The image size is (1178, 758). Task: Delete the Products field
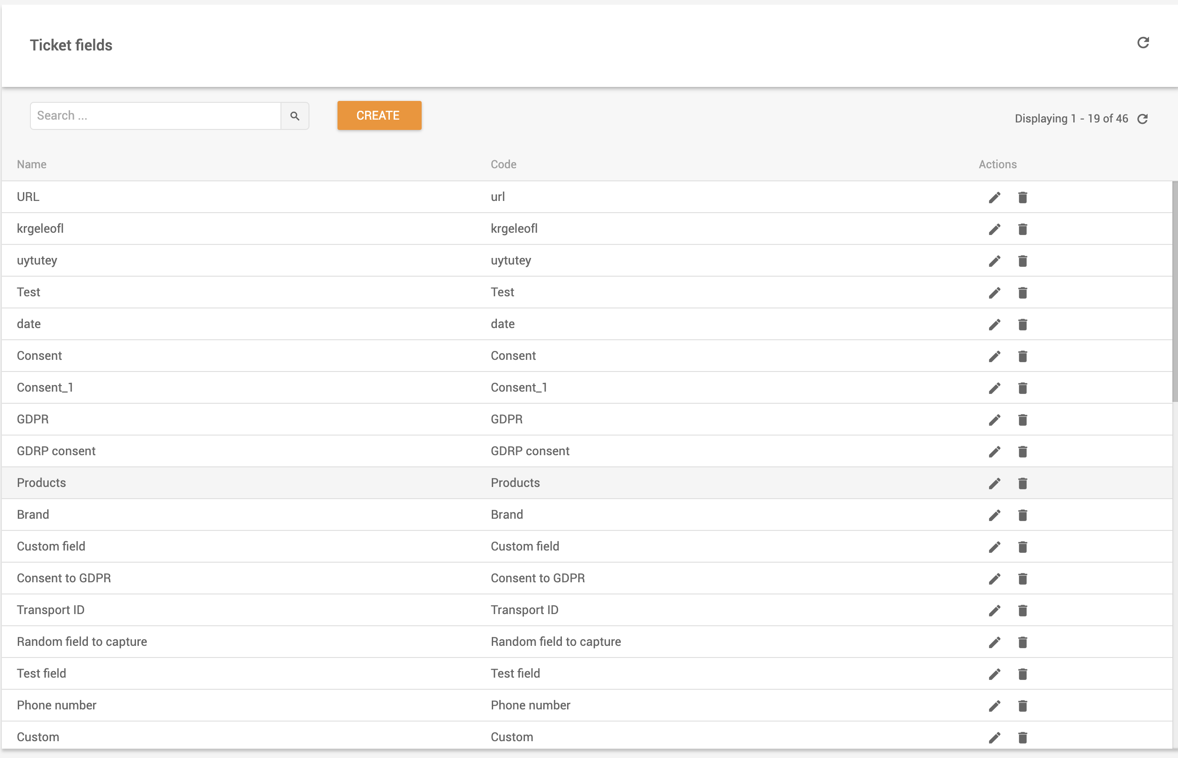coord(1022,483)
